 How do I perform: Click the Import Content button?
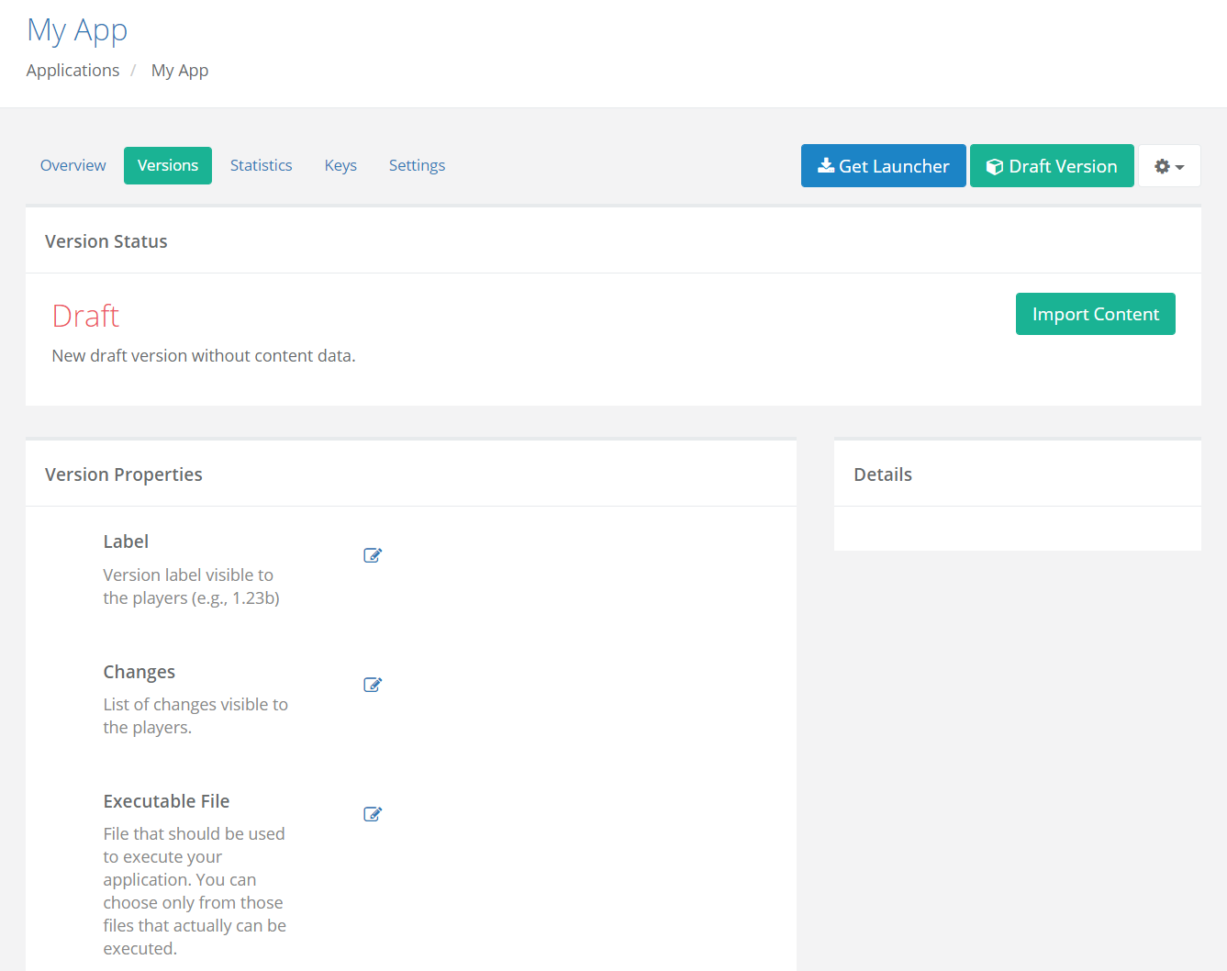coord(1095,314)
